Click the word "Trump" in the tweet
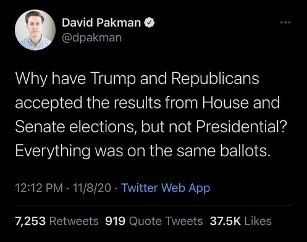307x242 pixels. [x=113, y=79]
